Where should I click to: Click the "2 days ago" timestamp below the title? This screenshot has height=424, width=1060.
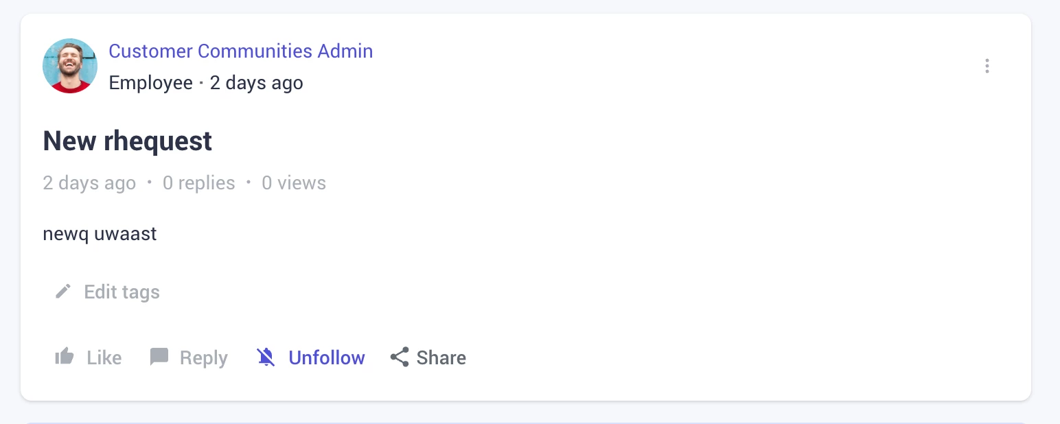89,183
